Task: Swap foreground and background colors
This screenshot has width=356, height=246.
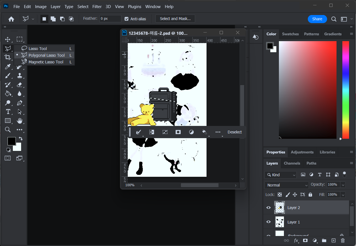Action: pos(21,138)
